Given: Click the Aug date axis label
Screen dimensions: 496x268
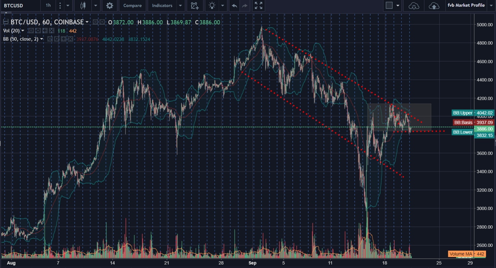Looking at the screenshot, I should pos(11,263).
